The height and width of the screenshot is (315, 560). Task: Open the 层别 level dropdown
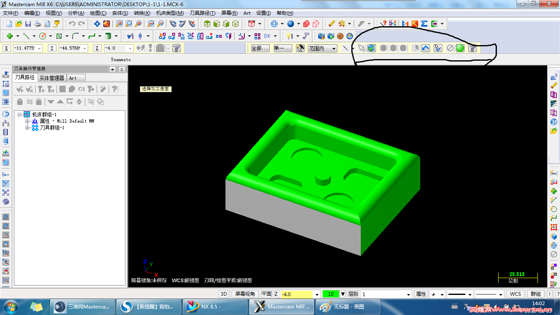coord(408,294)
